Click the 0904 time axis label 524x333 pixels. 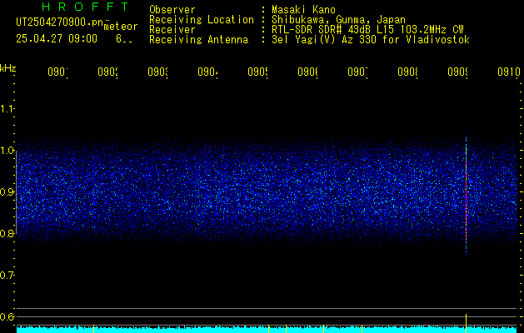207,72
